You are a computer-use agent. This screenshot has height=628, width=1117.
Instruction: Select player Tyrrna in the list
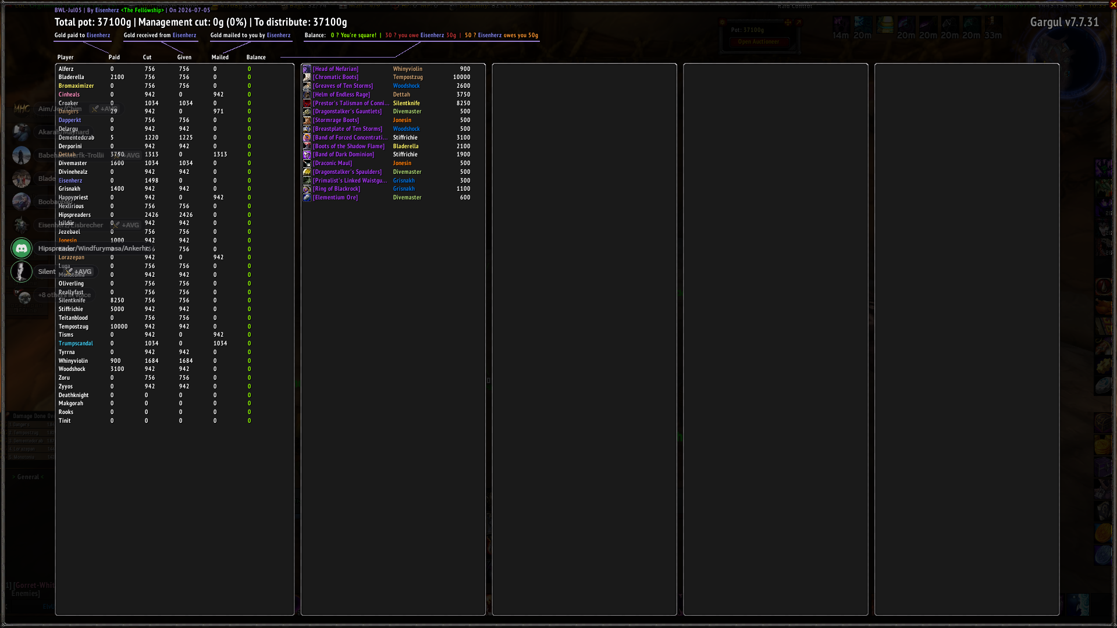coord(67,352)
